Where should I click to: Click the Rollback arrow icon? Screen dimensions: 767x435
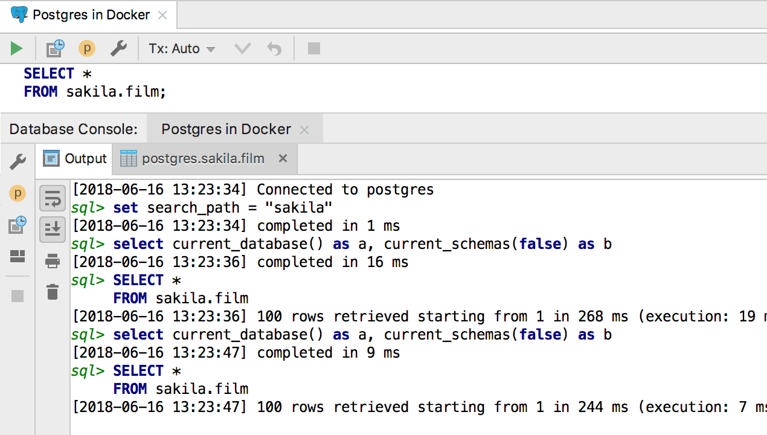(x=274, y=48)
